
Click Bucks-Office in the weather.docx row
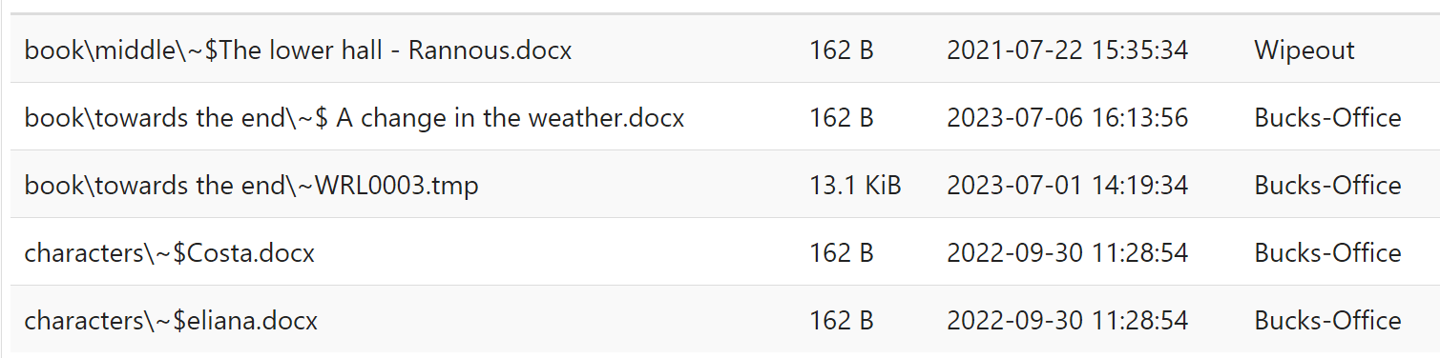coord(1327,118)
